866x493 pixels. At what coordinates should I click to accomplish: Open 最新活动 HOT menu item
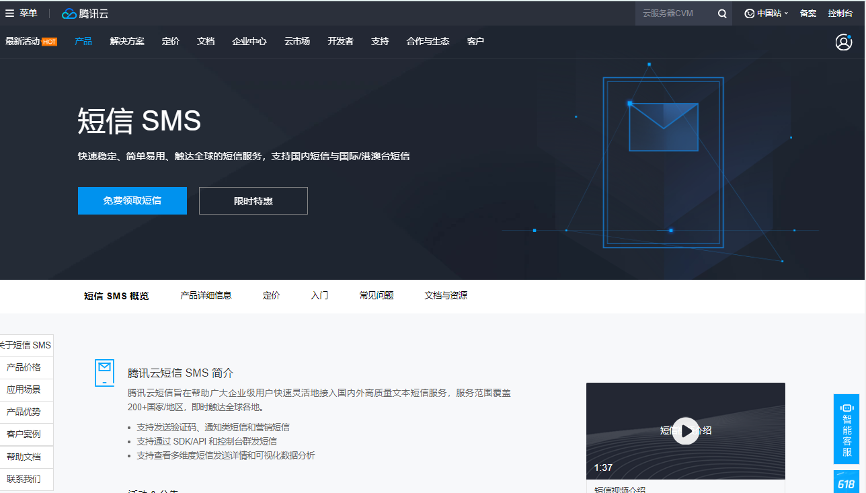pos(31,42)
